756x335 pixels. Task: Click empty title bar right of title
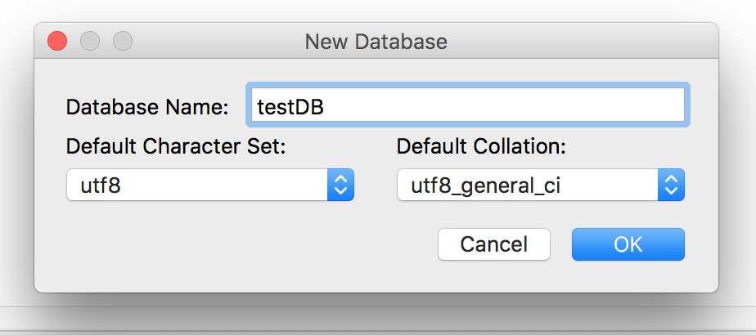pos(589,41)
